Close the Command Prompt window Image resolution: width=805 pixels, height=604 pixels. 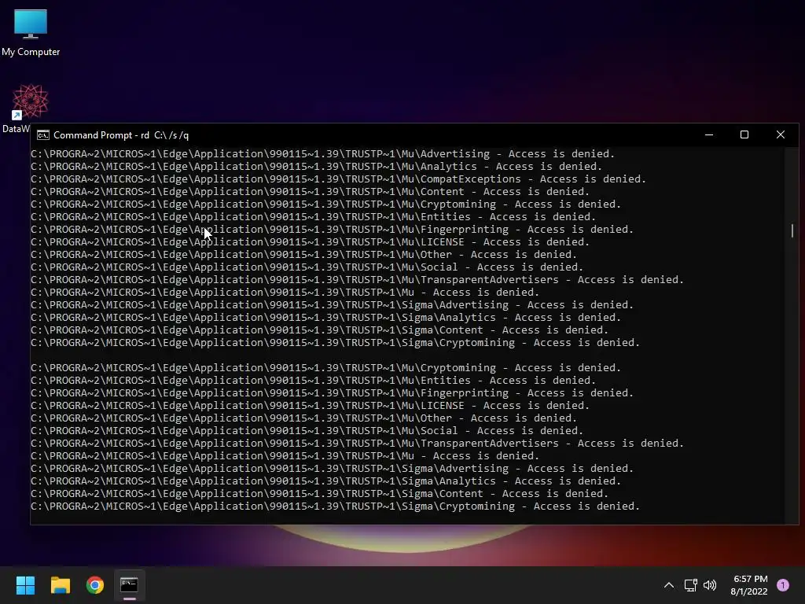tap(781, 134)
